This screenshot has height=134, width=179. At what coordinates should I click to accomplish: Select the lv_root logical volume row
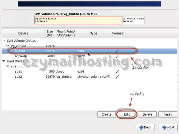(89, 51)
